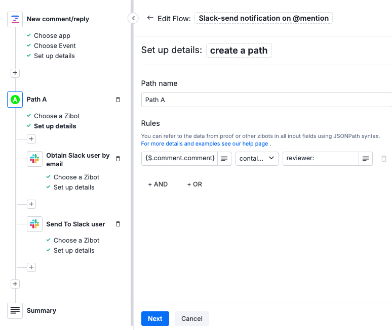Image resolution: width=392 pixels, height=330 pixels.
Task: Delete the Send To Slack user step
Action: (118, 224)
